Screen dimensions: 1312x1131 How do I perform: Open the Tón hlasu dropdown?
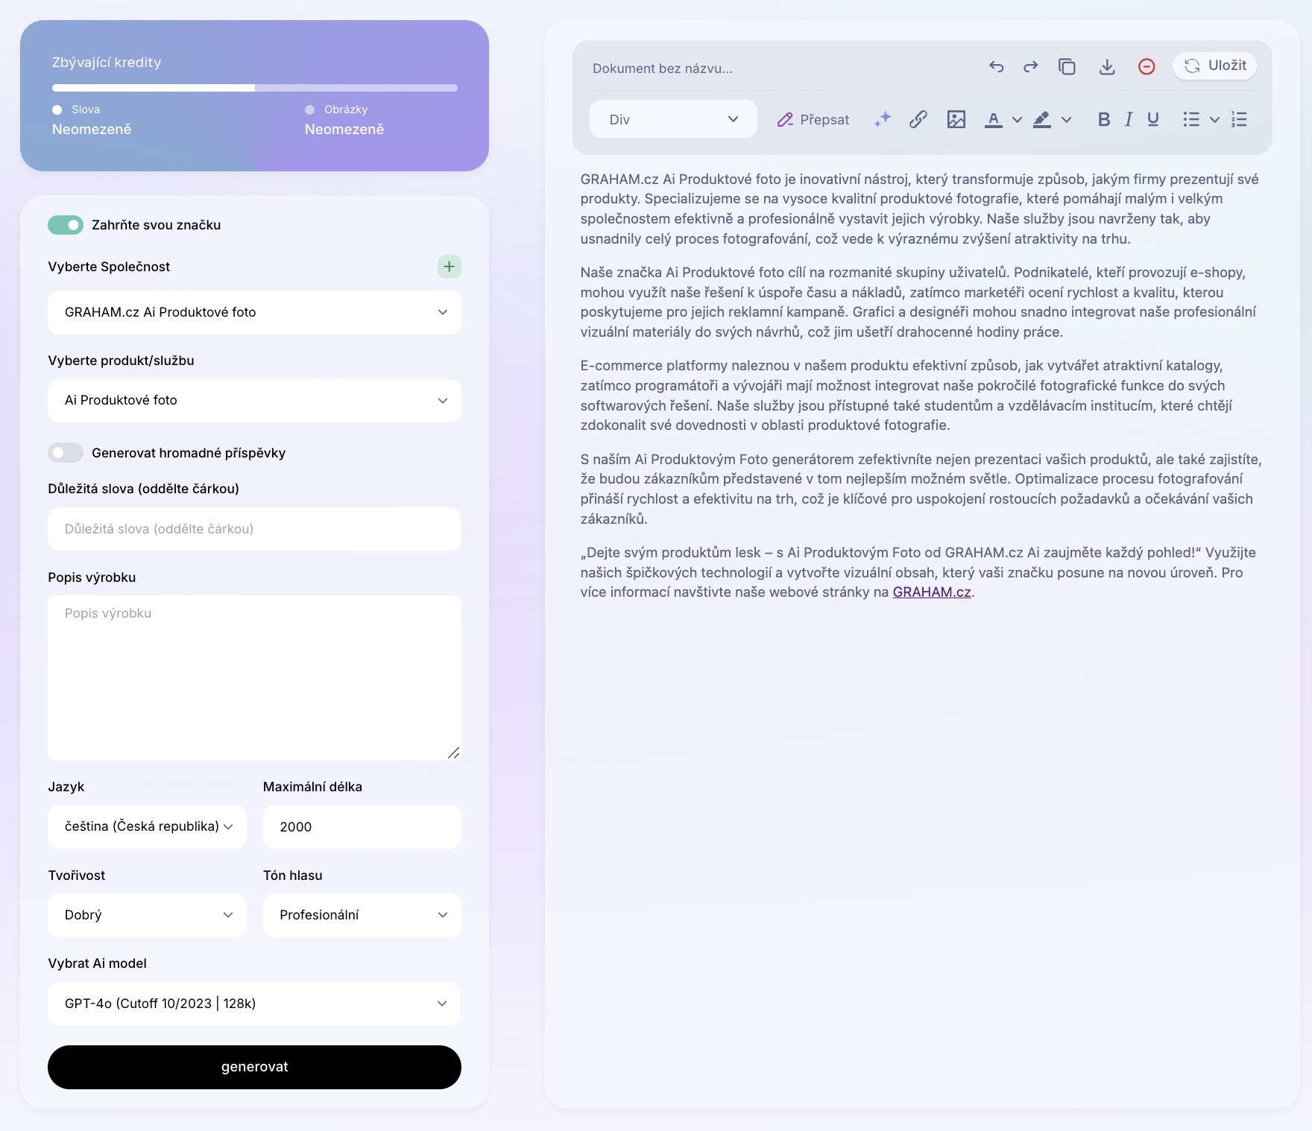click(362, 915)
